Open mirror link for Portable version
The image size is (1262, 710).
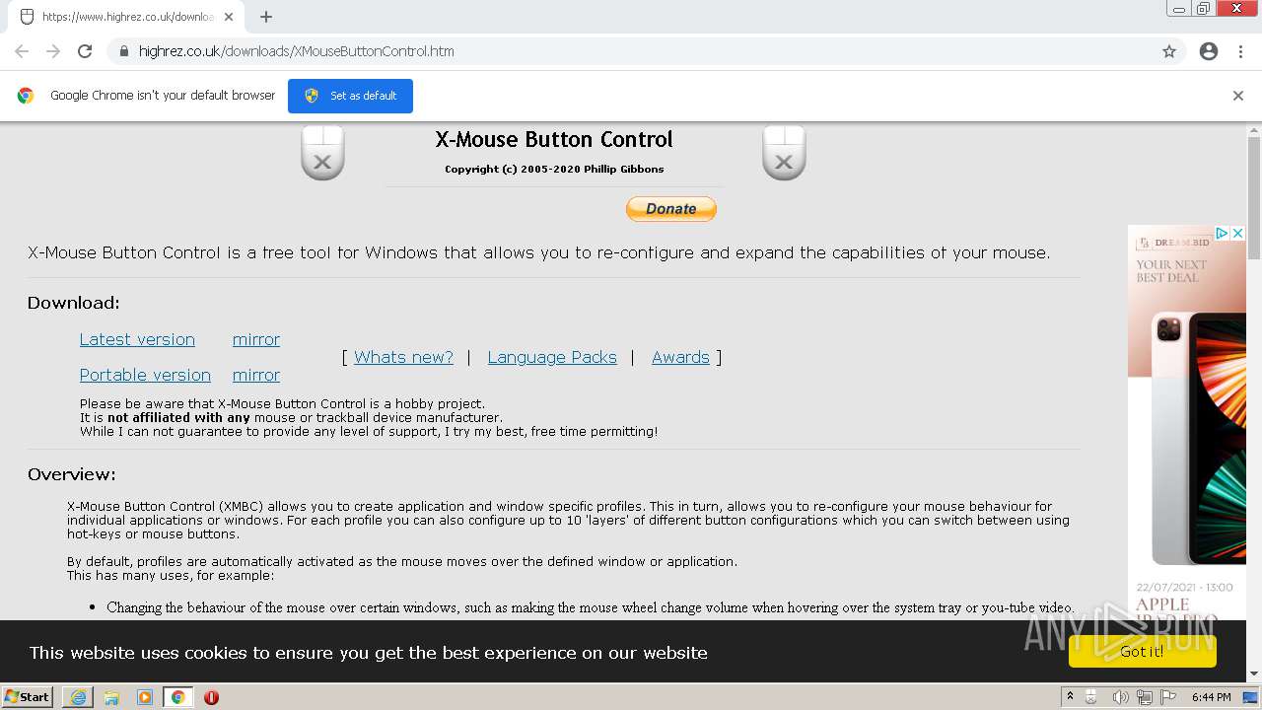(256, 375)
